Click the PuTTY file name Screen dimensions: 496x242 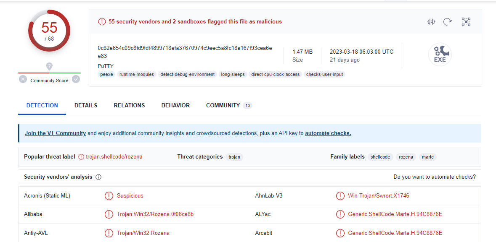pos(106,66)
